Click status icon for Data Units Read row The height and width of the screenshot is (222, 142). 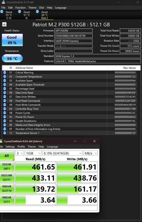click(5, 93)
